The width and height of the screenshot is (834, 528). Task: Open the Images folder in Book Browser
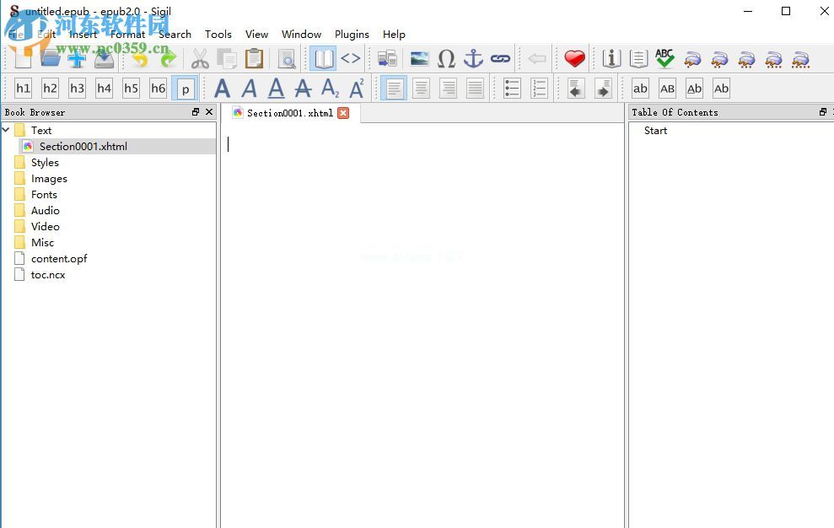click(x=49, y=179)
